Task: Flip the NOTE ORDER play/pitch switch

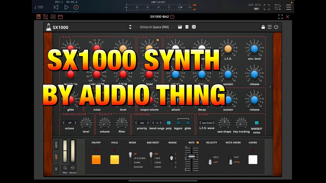Action: click(230, 160)
